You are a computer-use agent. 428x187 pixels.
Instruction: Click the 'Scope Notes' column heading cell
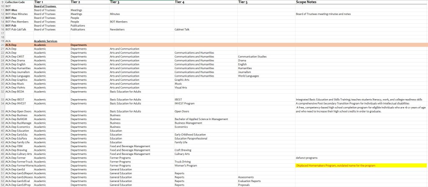tap(307, 2)
